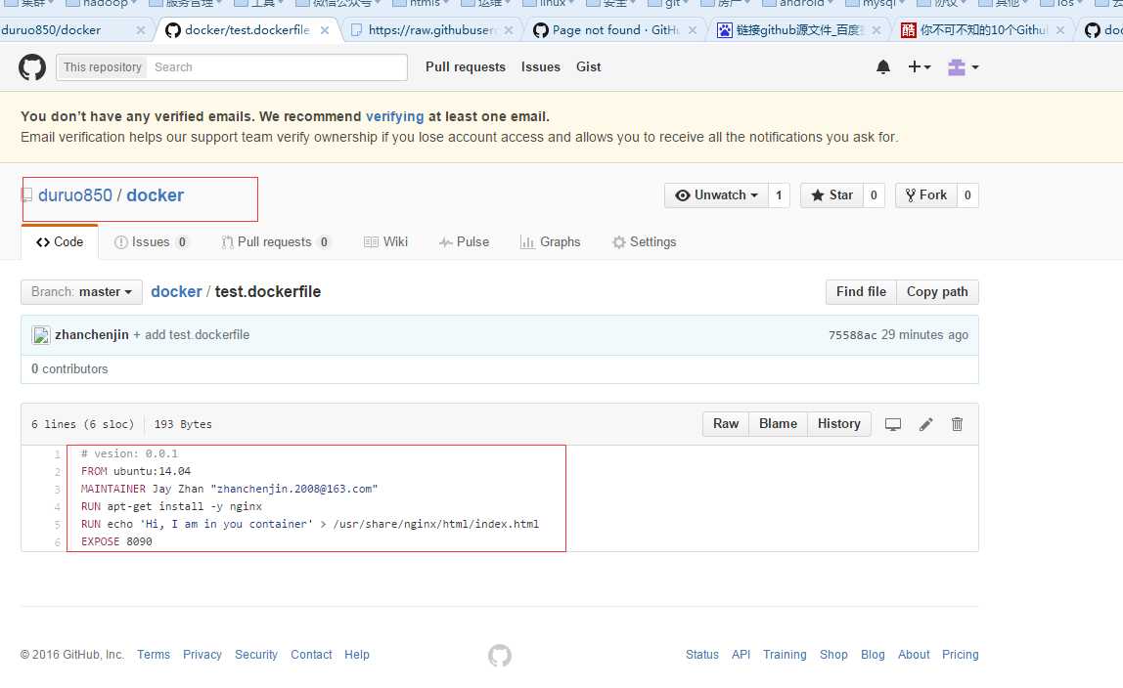The height and width of the screenshot is (688, 1123).
Task: Follow the verifying email link
Action: (x=394, y=116)
